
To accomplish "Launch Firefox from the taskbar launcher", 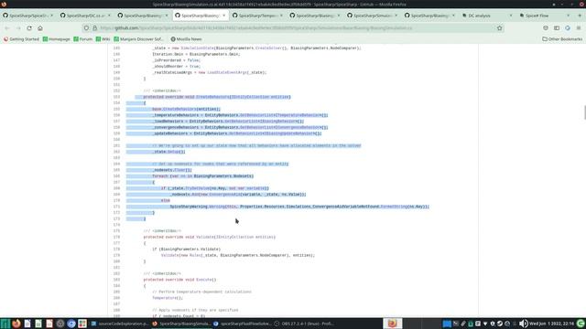I will pyautogui.click(x=16, y=324).
